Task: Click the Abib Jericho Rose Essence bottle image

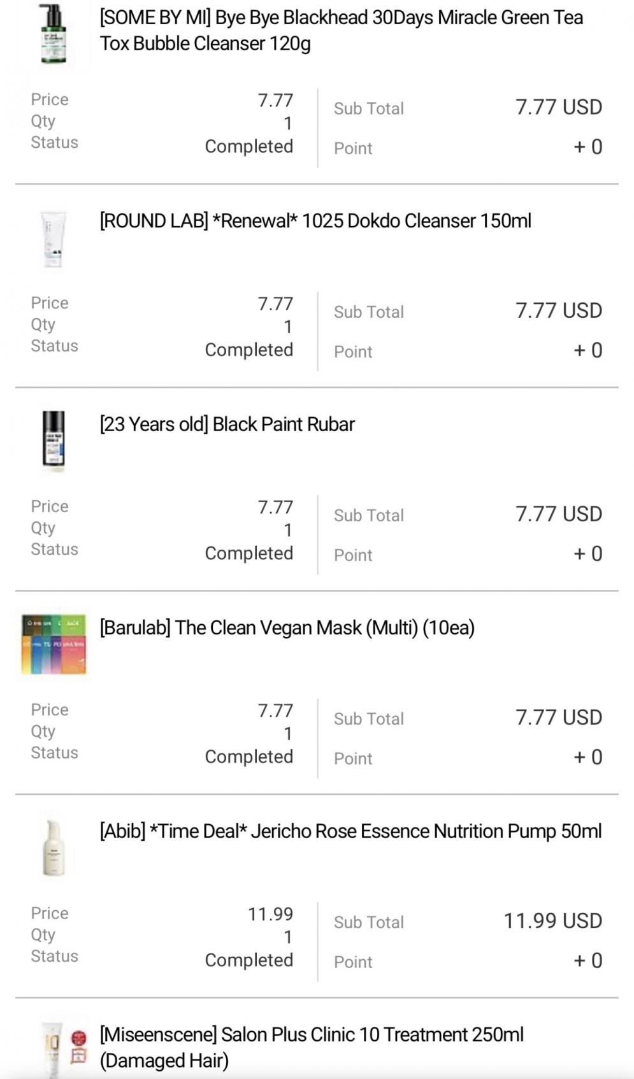Action: coord(54,848)
